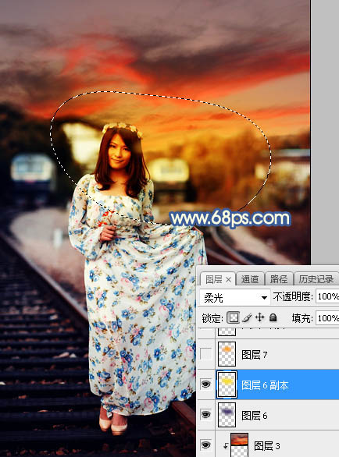
Task: Show hidden 图层 7 via its visibility box
Action: coord(206,354)
